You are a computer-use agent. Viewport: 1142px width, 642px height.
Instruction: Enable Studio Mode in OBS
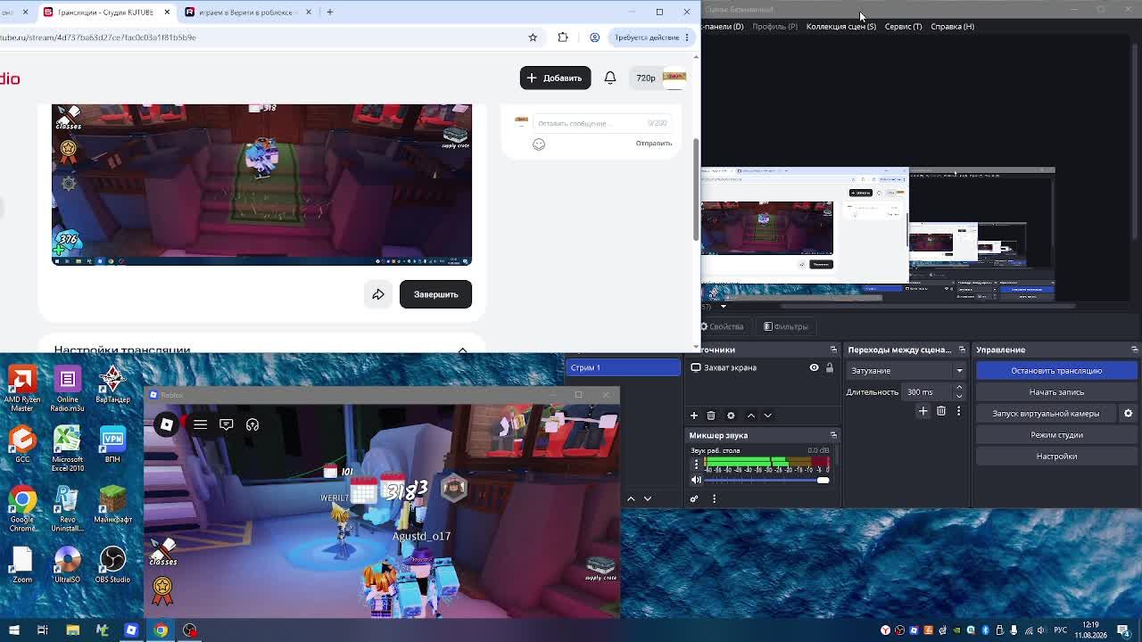click(x=1056, y=435)
